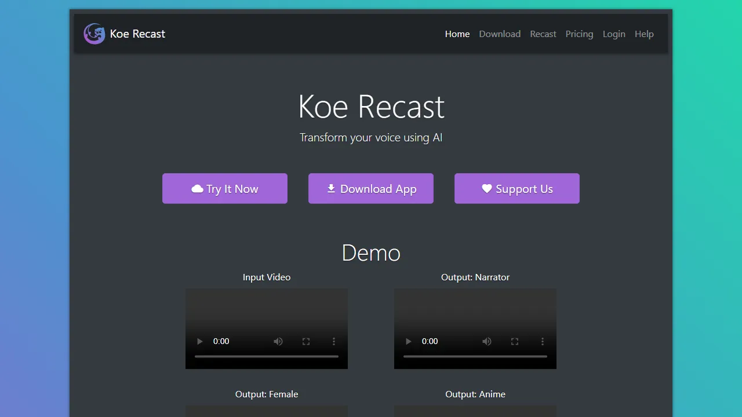Click the Input Video progress bar
This screenshot has width=742, height=417.
(267, 356)
